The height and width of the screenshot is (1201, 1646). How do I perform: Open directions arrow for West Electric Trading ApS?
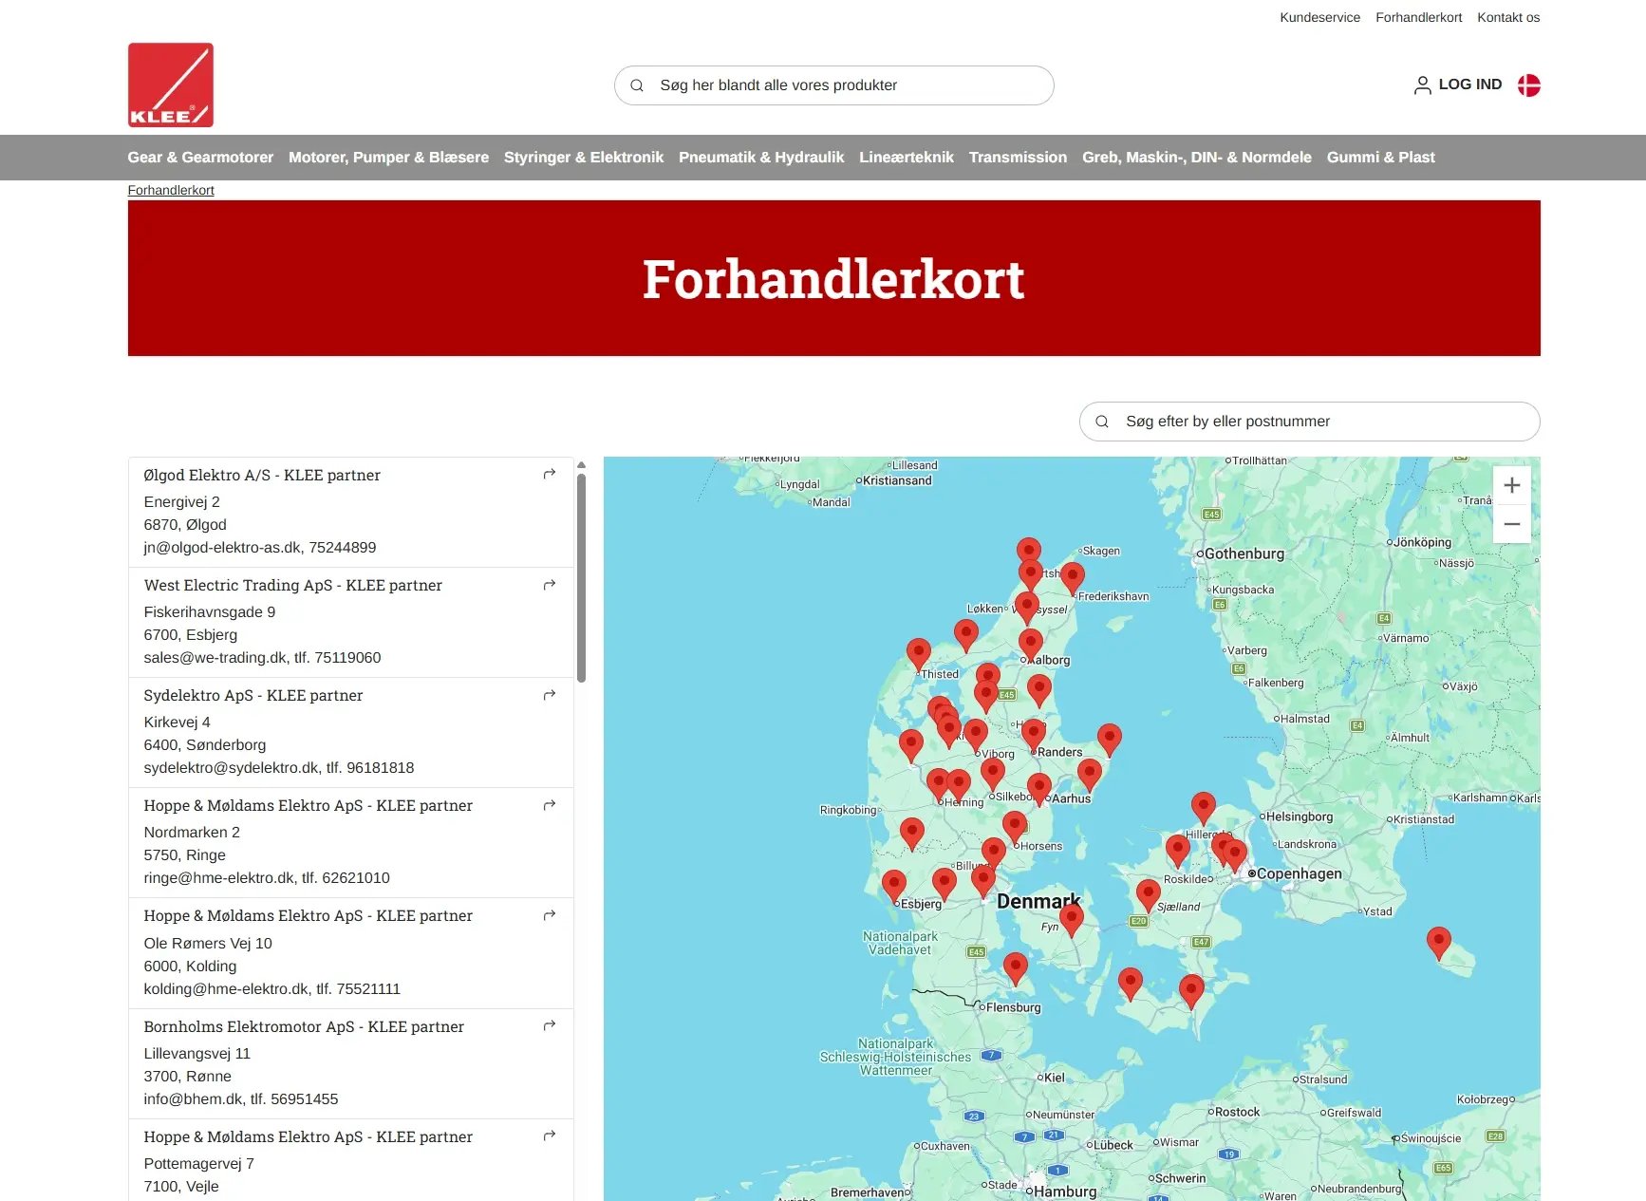coord(549,585)
